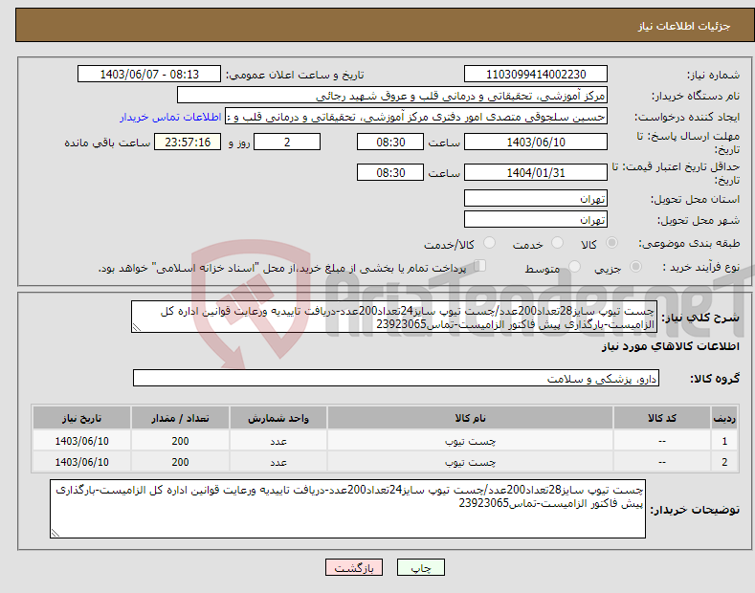Screen dimensions: 755x593
Task: Click the تعداد / مقدار column header
Action: [180, 418]
